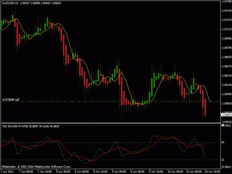
Task: Click the 1.05995 price scale label
Action: (227, 94)
